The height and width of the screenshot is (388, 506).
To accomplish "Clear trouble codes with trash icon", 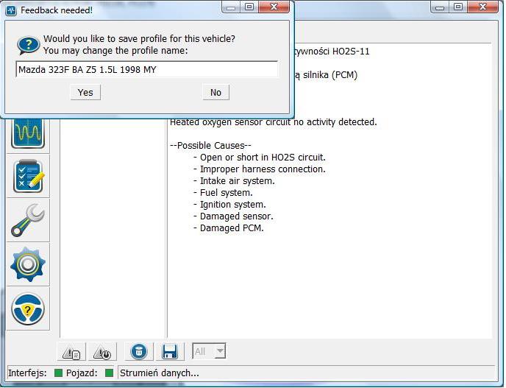I will pyautogui.click(x=139, y=352).
